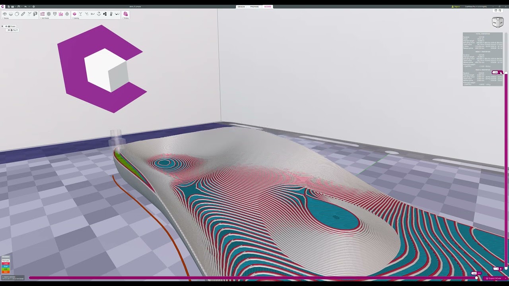This screenshot has width=509, height=286.
Task: Click the layer number field on vertical slider
Action: pos(495,72)
